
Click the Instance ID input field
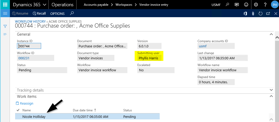click(29, 46)
